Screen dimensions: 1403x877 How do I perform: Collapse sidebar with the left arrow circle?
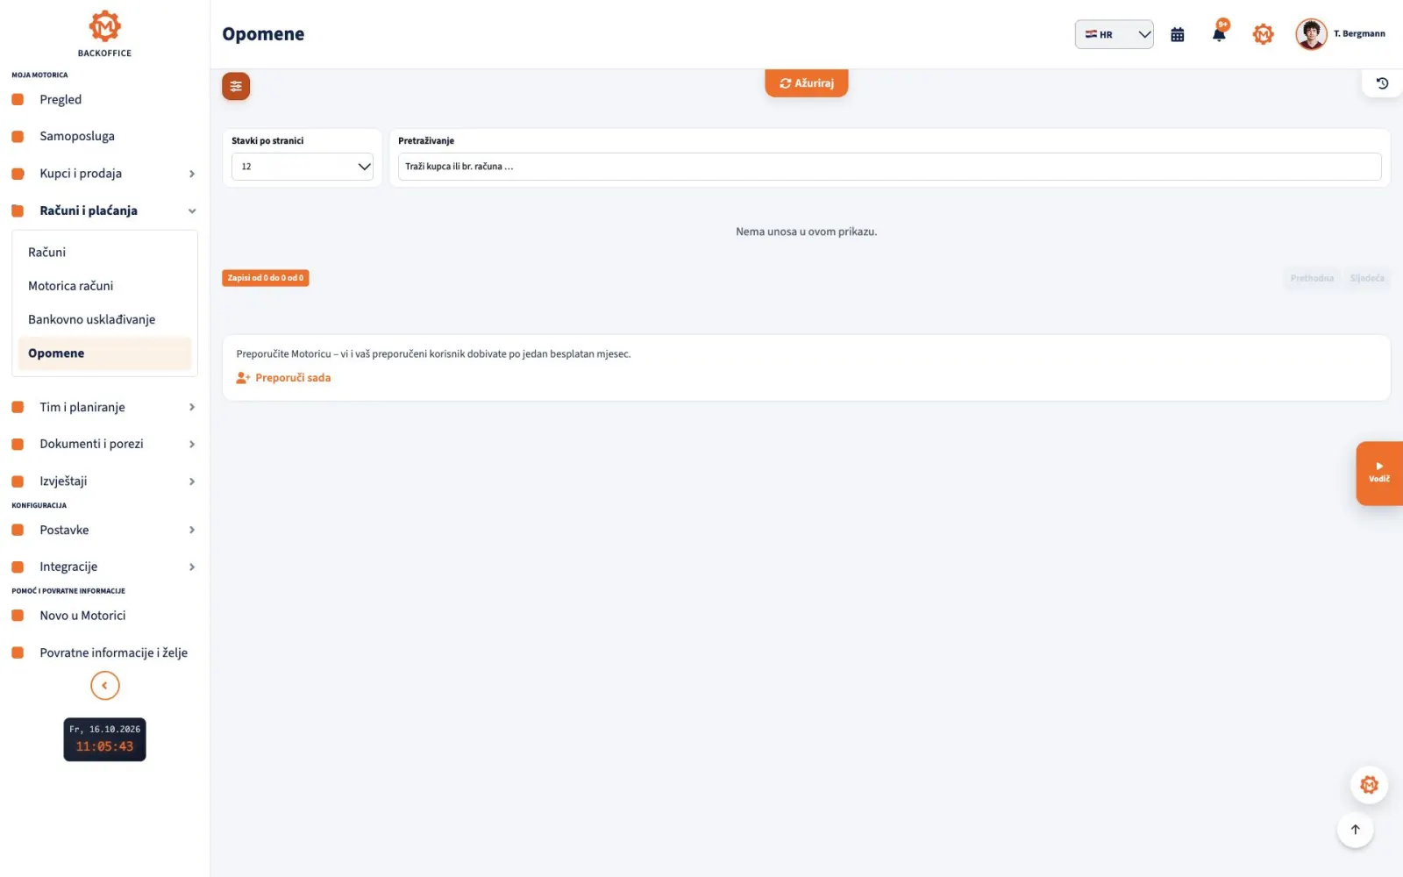(104, 686)
